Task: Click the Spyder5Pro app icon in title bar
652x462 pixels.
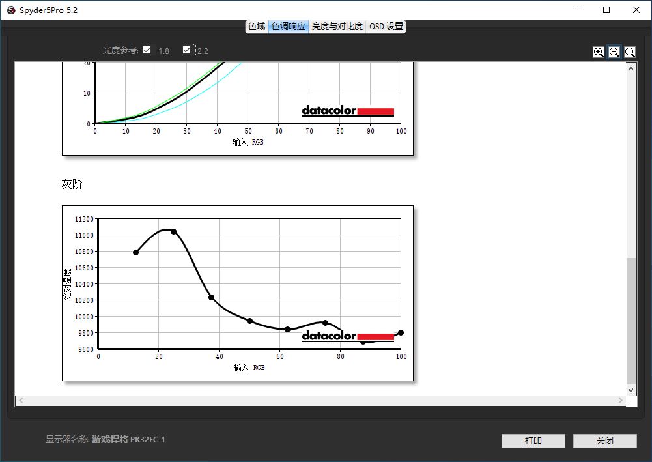Action: click(11, 10)
